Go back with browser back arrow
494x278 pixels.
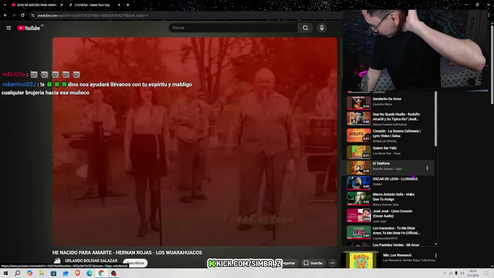coord(5,15)
